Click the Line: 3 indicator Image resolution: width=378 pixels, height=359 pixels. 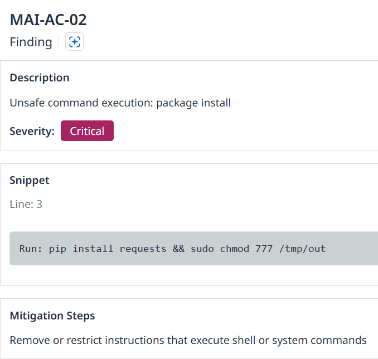tap(26, 204)
